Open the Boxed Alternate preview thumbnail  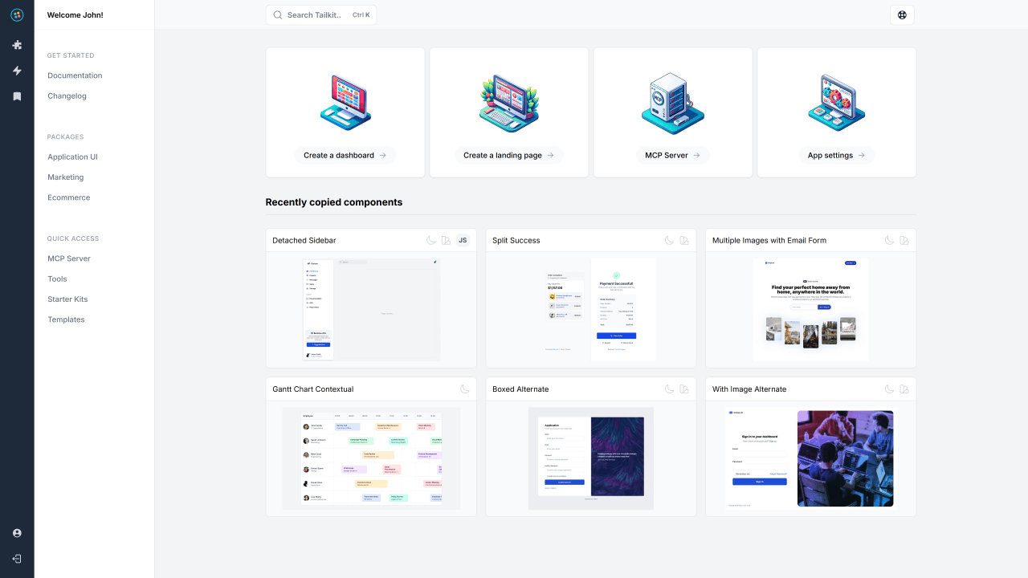tap(591, 458)
